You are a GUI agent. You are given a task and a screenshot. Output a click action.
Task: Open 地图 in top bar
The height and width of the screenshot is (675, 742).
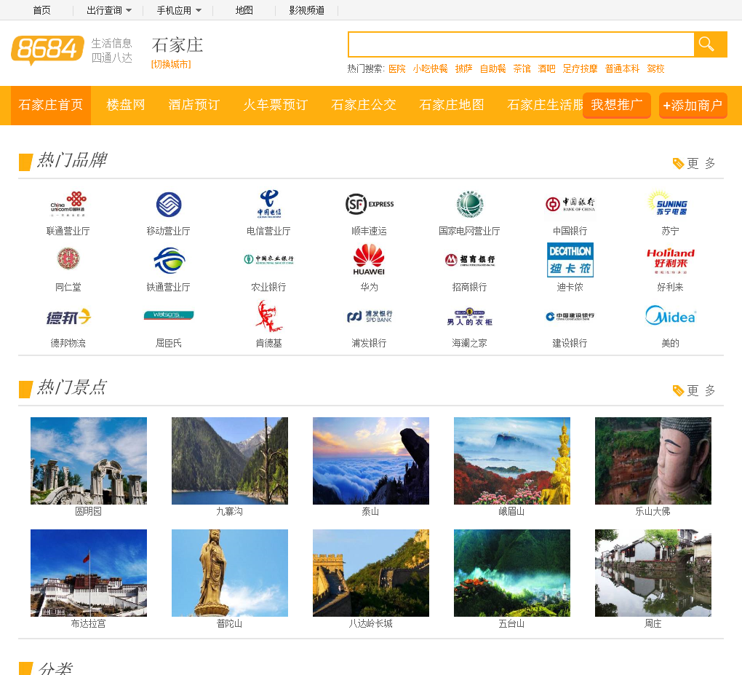pos(244,10)
